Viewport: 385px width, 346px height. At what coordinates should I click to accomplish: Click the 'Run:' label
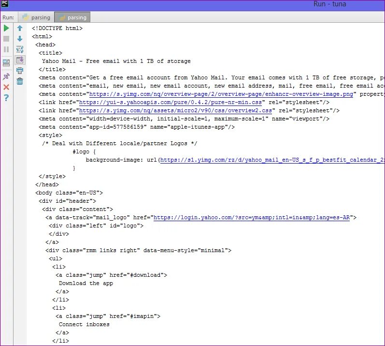pos(8,17)
